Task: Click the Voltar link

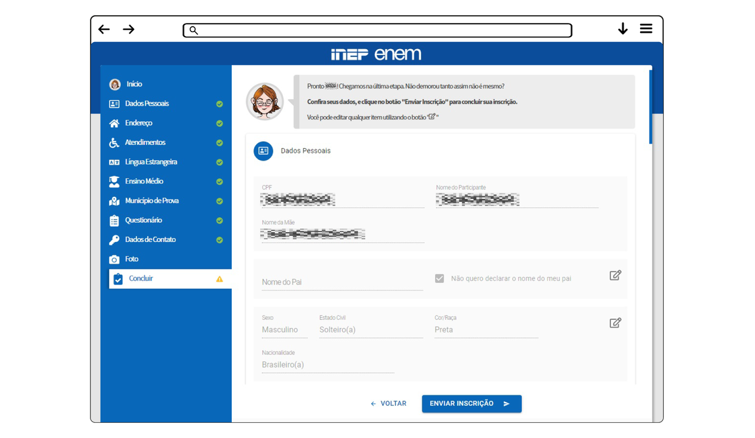Action: pyautogui.click(x=389, y=404)
